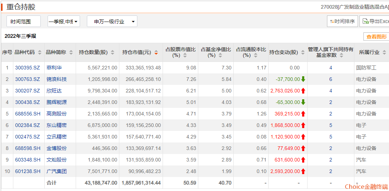Screen dimensions: 389x191
Task: Click red up arrow in 广汽集团 row
Action: click(303, 171)
